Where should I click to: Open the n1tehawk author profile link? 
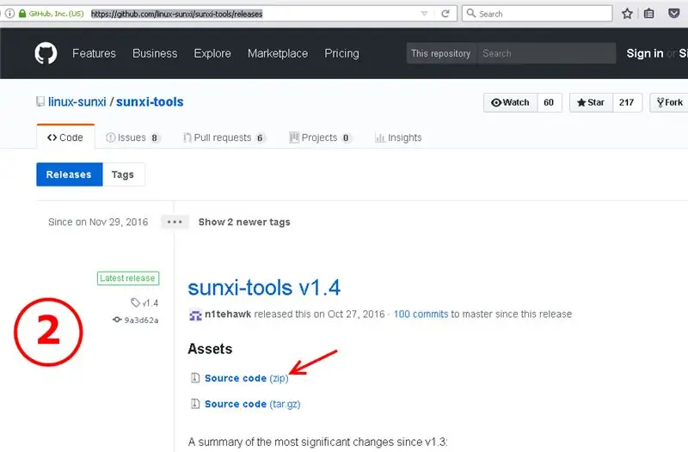coord(228,315)
